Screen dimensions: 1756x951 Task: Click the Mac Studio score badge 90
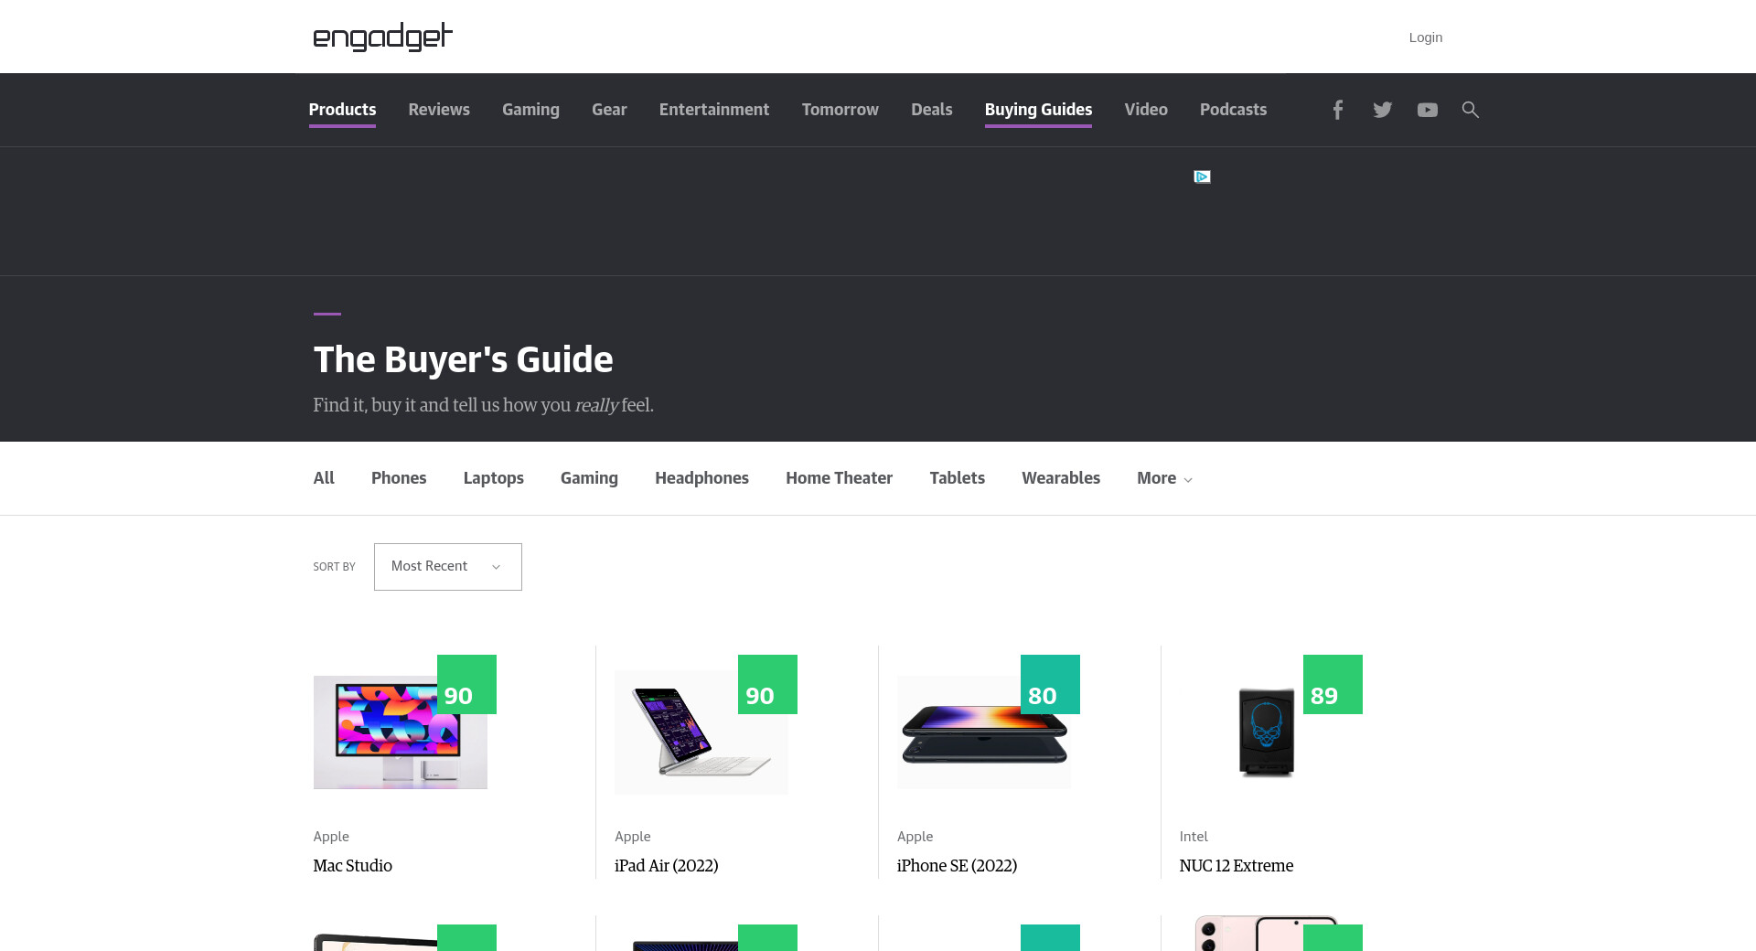(x=466, y=684)
